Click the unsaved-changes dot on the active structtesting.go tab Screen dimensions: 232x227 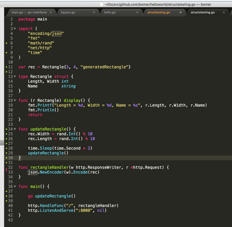click(x=180, y=12)
